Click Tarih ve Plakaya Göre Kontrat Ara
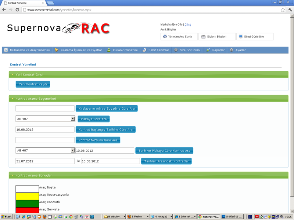The image size is (294, 220). click(x=164, y=151)
